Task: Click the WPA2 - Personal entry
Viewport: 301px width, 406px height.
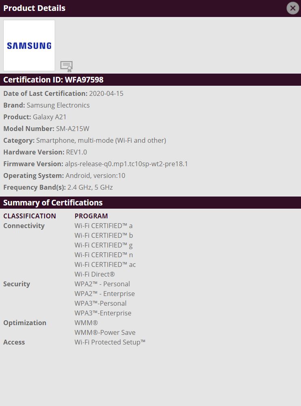Action: (102, 284)
